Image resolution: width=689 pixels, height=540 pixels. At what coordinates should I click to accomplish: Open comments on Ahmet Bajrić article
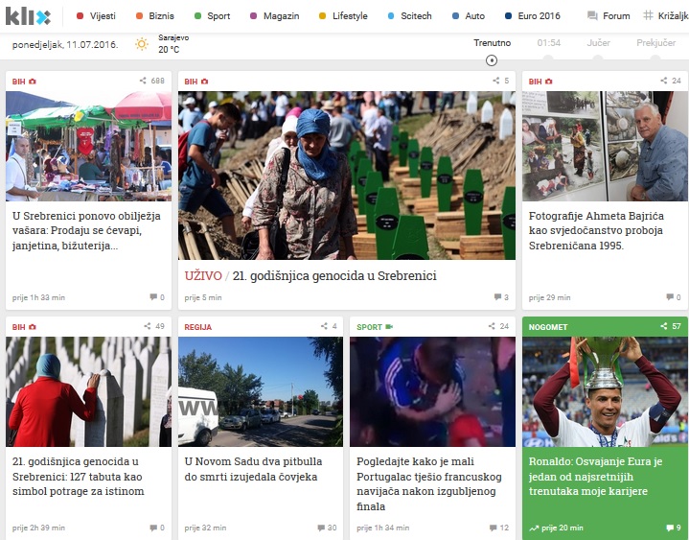click(x=673, y=297)
